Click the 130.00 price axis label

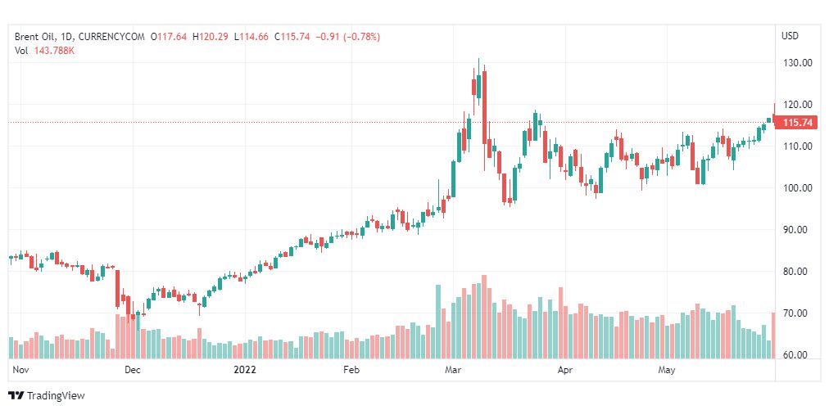797,63
